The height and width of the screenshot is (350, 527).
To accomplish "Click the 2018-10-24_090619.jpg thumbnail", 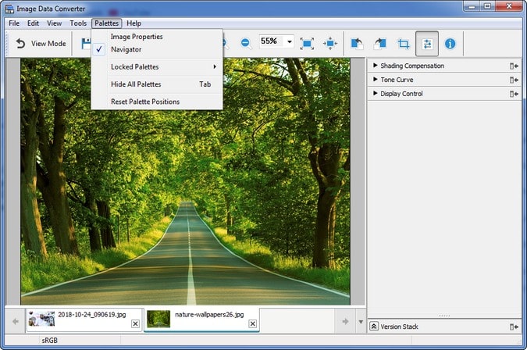I will point(41,319).
